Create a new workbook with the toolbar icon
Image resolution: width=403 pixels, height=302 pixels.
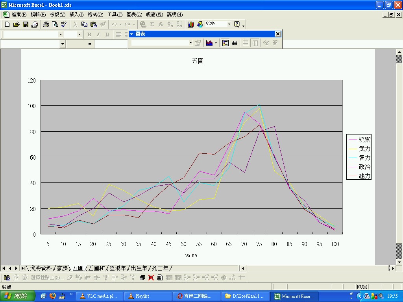(7, 24)
